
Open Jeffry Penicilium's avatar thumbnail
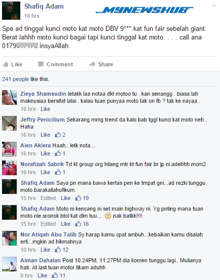coord(9,123)
